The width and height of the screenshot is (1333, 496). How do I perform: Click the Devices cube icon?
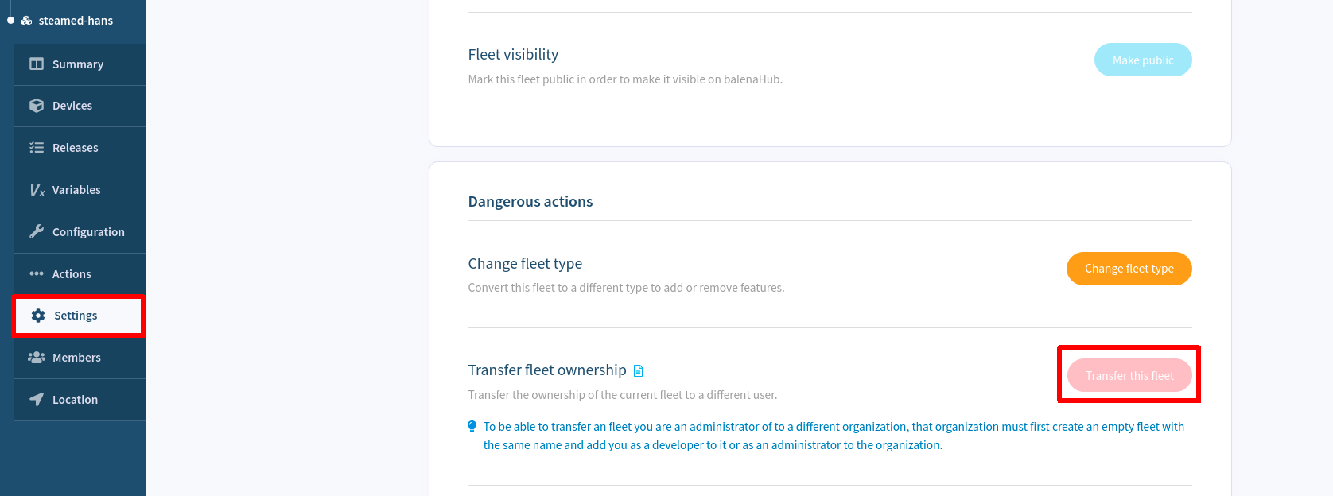pyautogui.click(x=37, y=106)
